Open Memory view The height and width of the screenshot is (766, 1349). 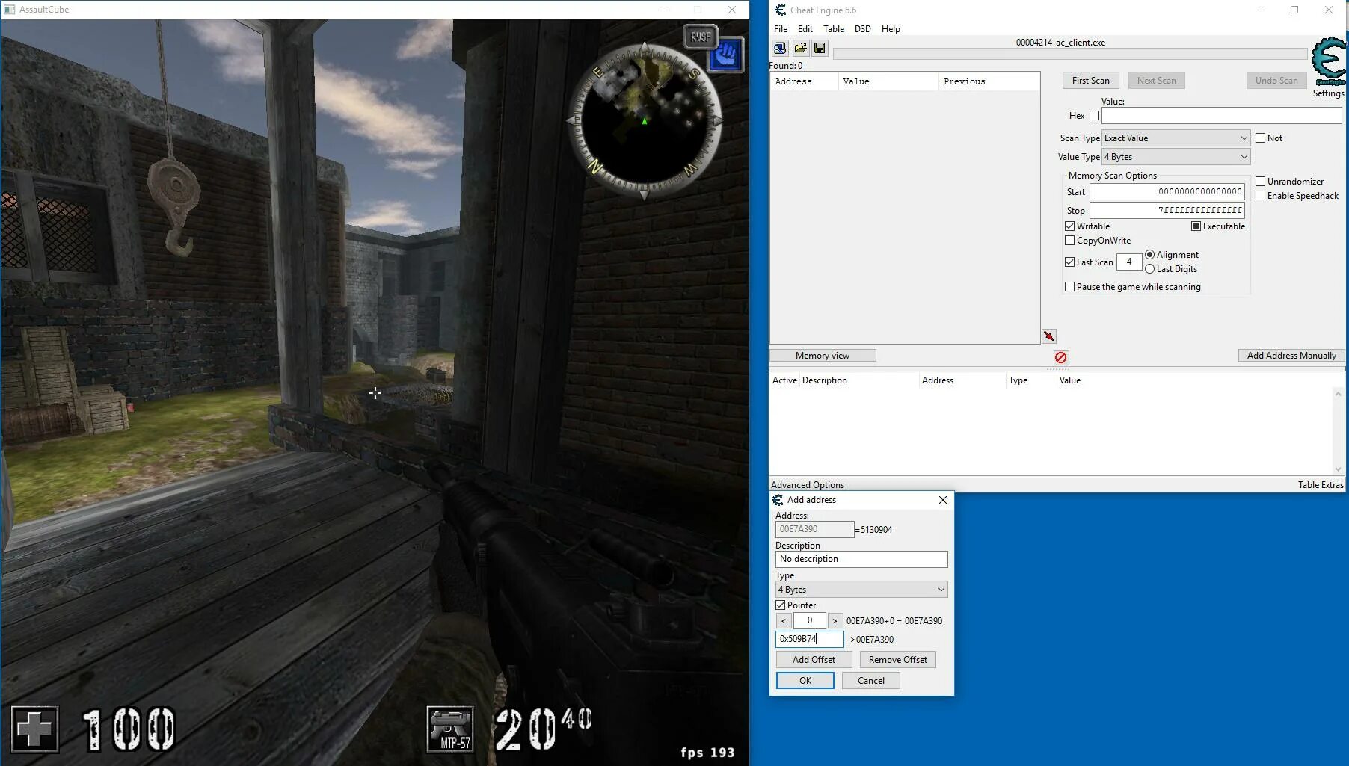823,356
